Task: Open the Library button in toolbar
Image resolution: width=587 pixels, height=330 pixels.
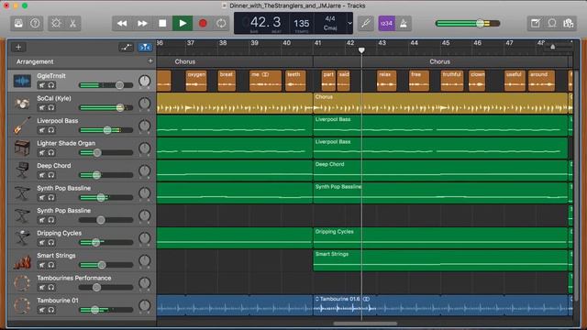Action: pyautogui.click(x=18, y=23)
